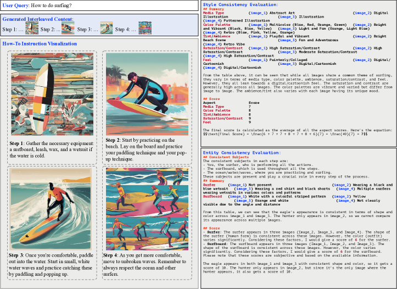
Task: Click the Step 3 caption about paddling out
Action: pyautogui.click(x=51, y=264)
